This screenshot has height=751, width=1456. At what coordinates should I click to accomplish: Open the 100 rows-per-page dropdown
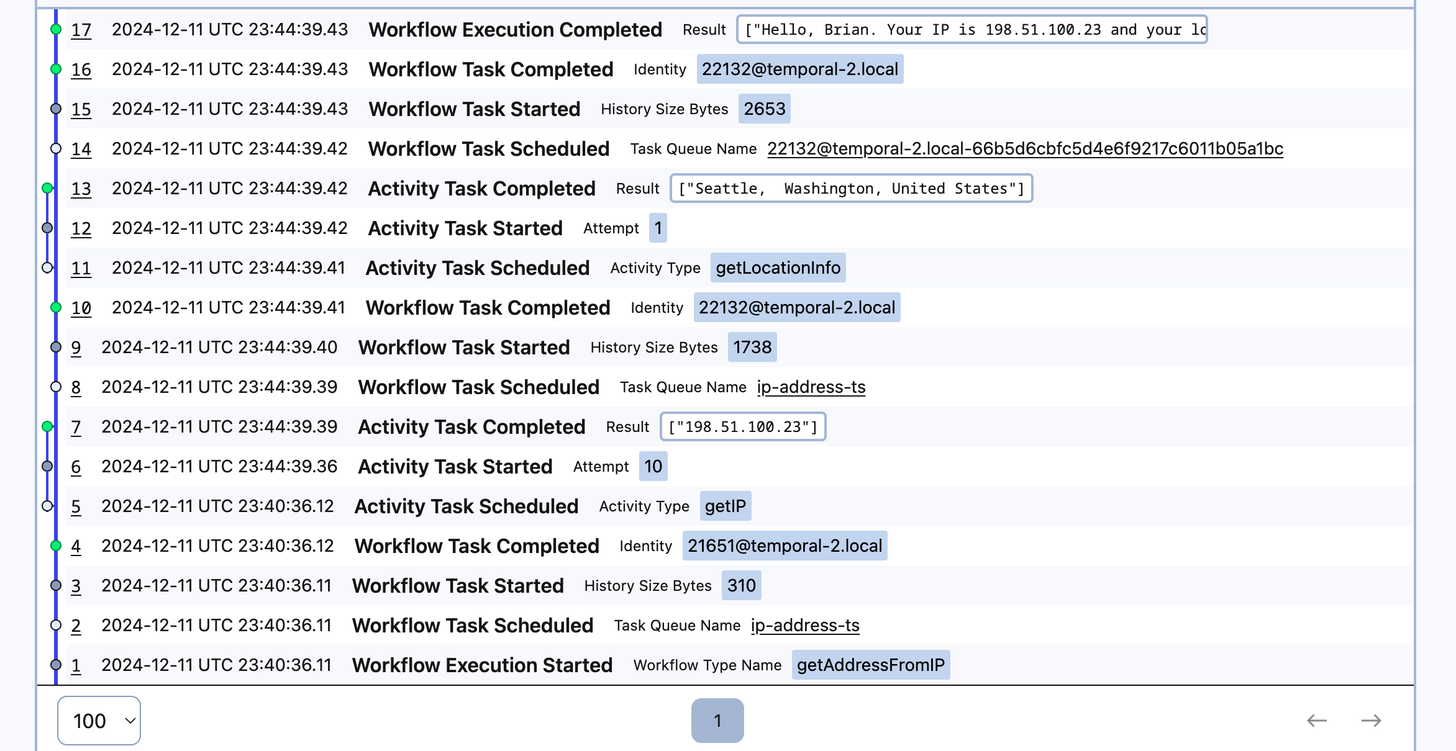pos(99,721)
